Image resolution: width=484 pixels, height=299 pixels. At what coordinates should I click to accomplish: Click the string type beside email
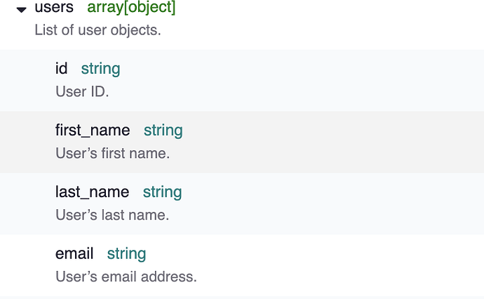(x=126, y=254)
